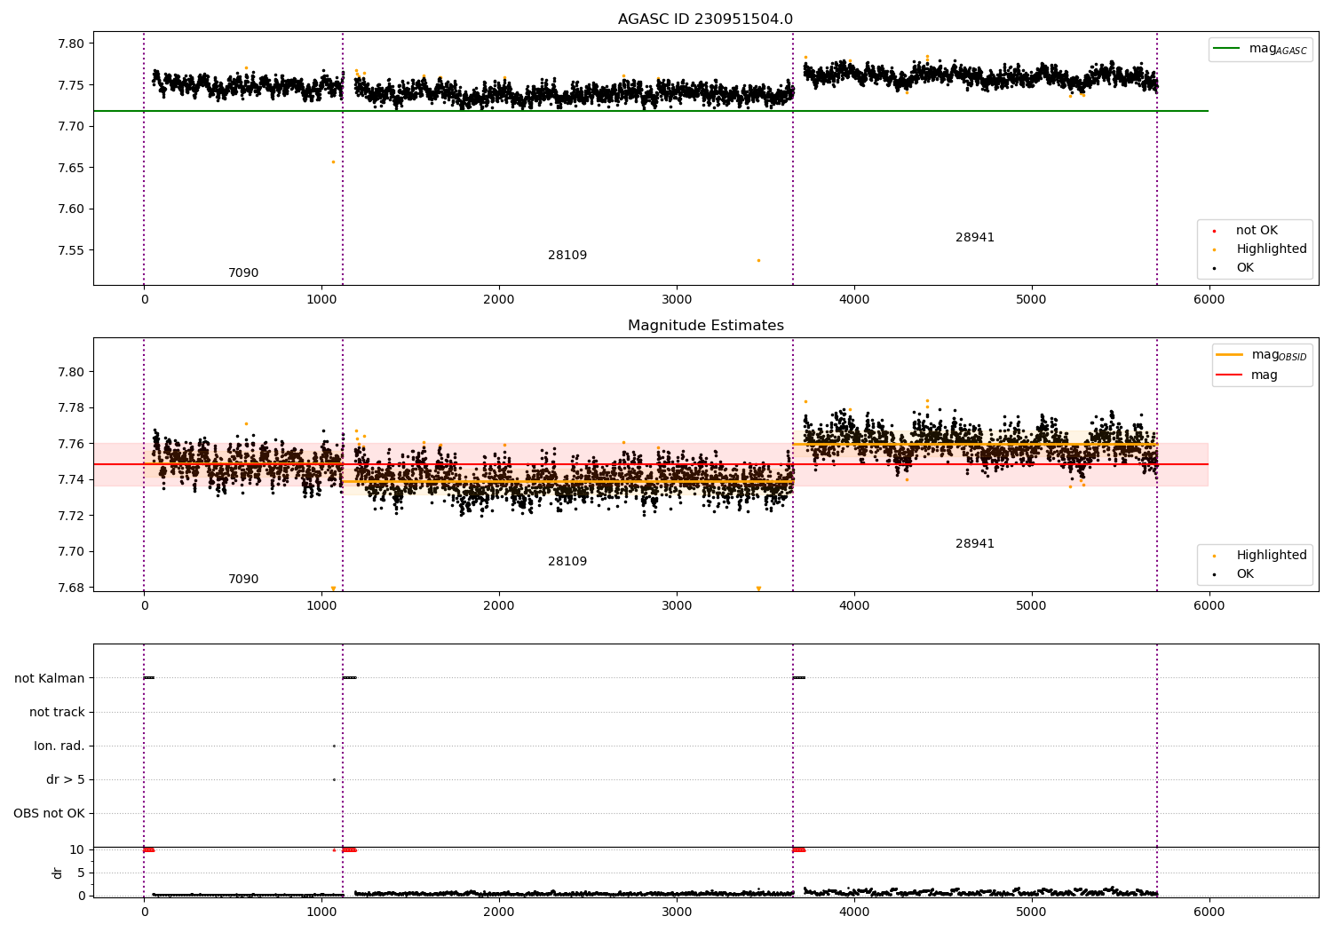Click the orange outlier near 7.54 in top plot
The height and width of the screenshot is (932, 1332).
[758, 260]
